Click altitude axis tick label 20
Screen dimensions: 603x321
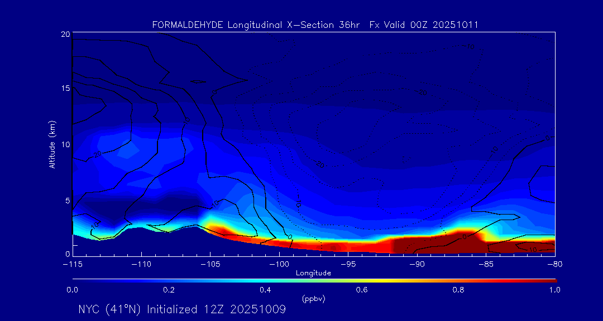[65, 34]
